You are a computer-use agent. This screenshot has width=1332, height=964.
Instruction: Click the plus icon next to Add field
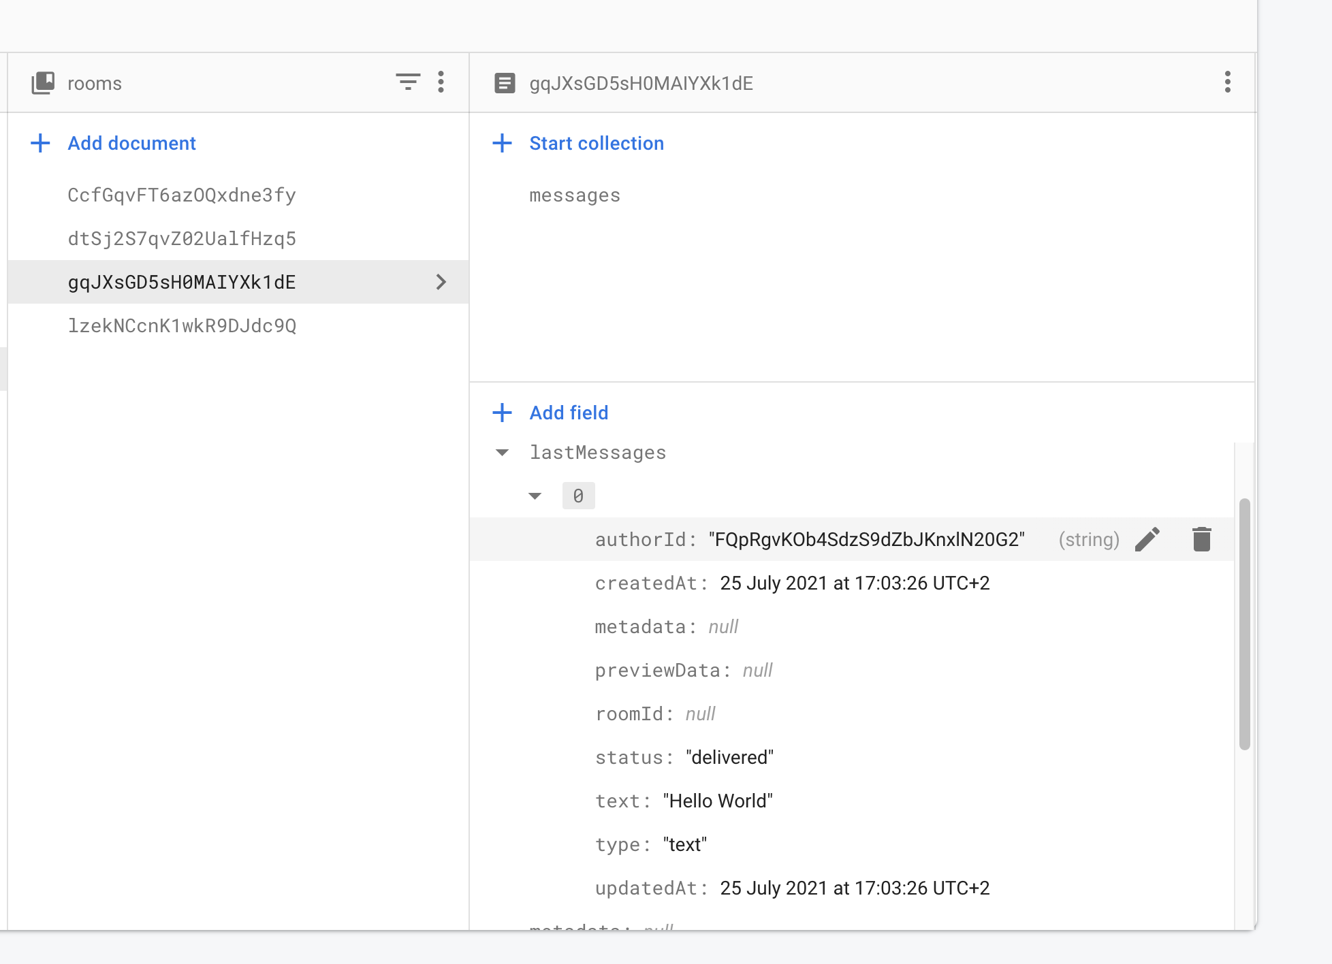point(502,413)
